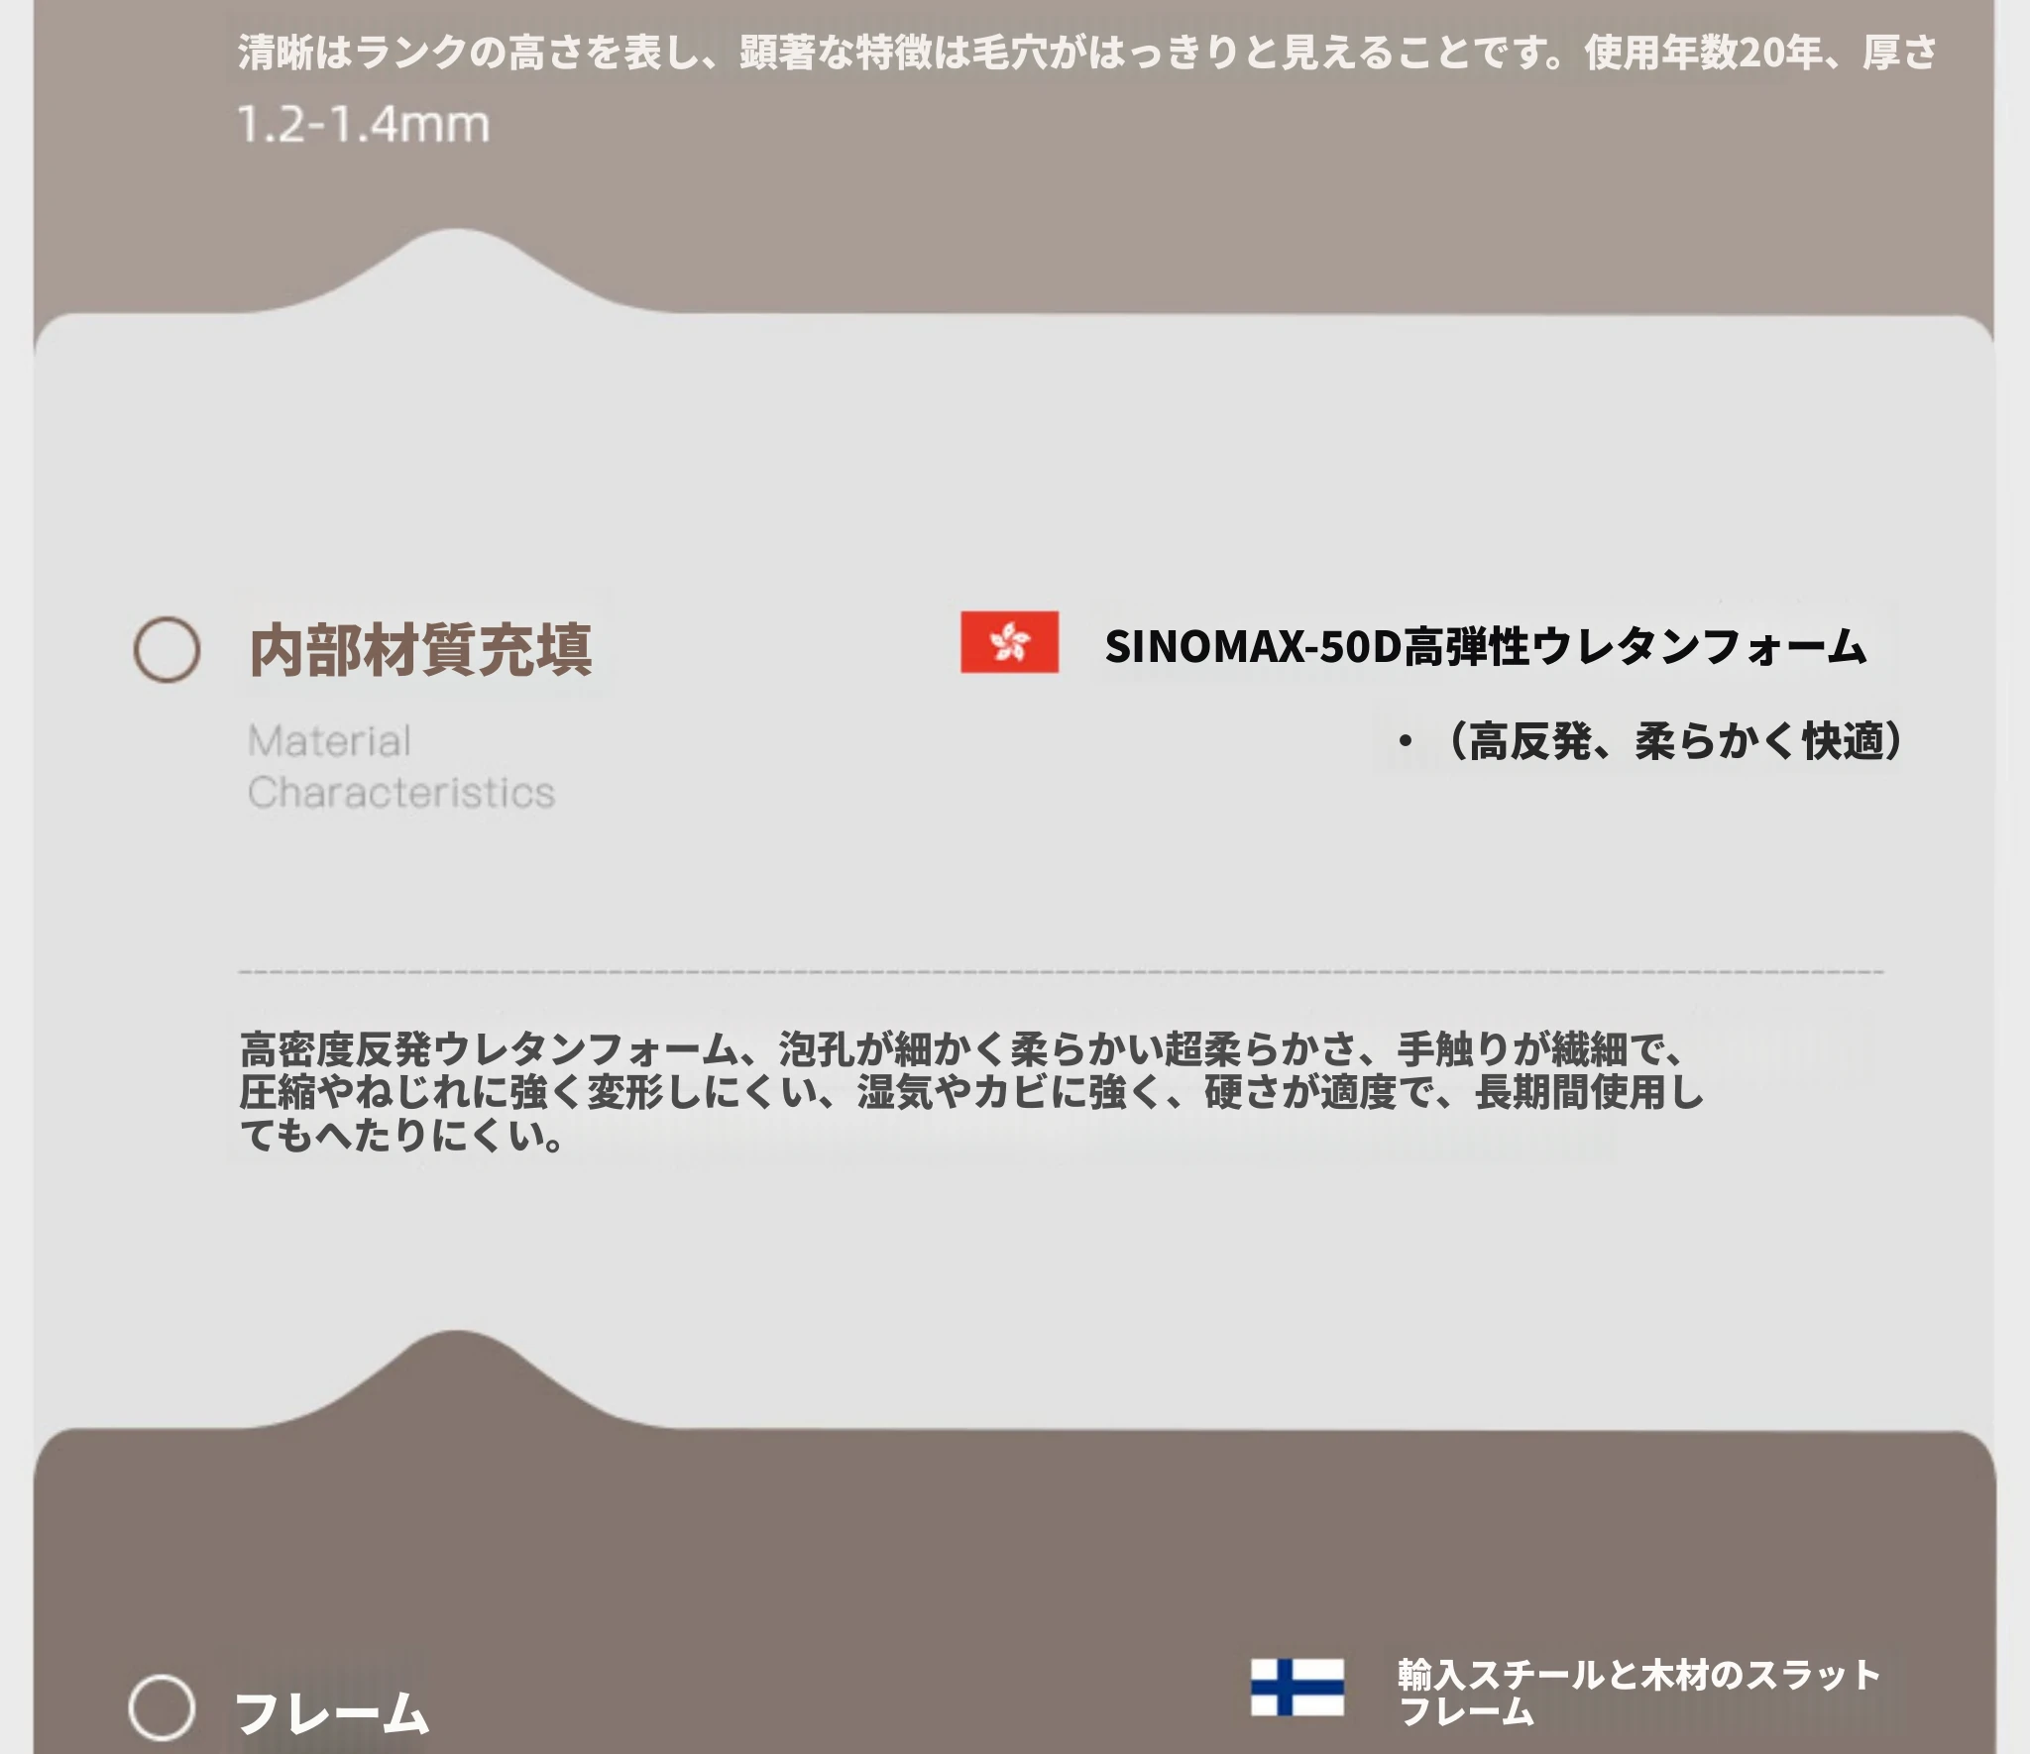Click the SINOMAX-50D高弾性ウレタンフォーム label
The height and width of the screenshot is (1754, 2030).
click(1485, 646)
